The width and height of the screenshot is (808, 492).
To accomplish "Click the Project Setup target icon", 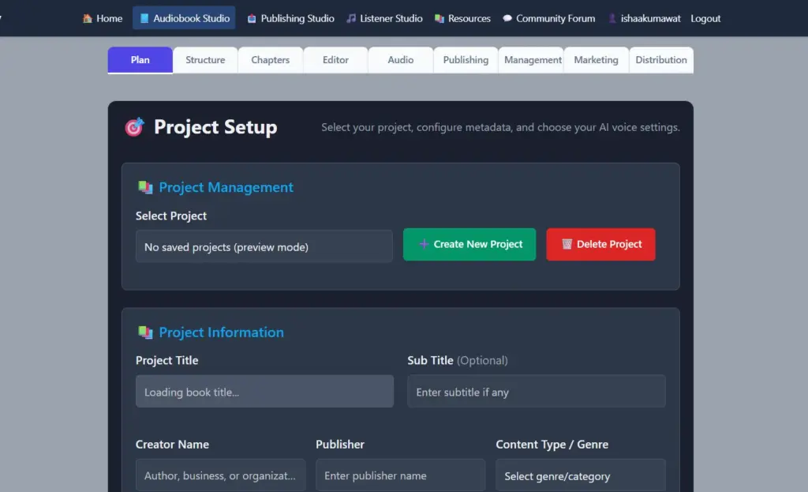I will [134, 126].
